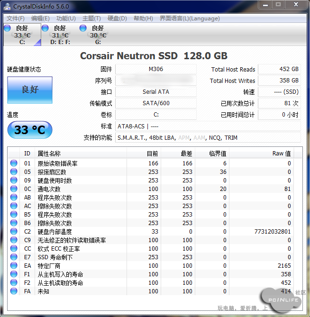The width and height of the screenshot is (310, 317).
Task: Select the SSD 寿命剩下 row name
Action: tap(55, 257)
